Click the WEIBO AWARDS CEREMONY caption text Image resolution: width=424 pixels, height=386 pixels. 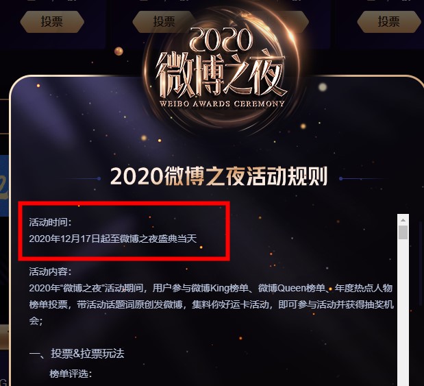click(222, 104)
